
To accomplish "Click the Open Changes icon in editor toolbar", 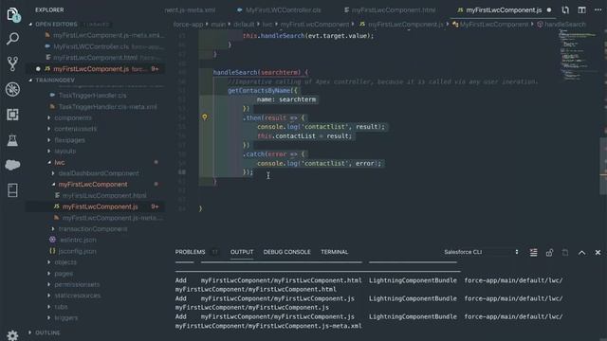I will click(x=565, y=10).
